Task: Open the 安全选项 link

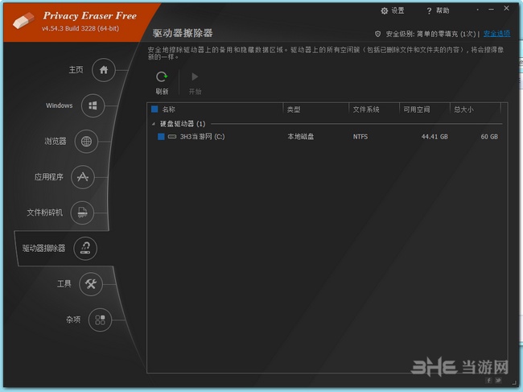Action: pos(496,33)
